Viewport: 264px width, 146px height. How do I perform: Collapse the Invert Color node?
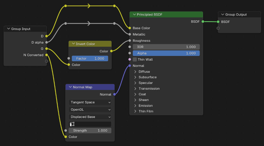(x=73, y=44)
